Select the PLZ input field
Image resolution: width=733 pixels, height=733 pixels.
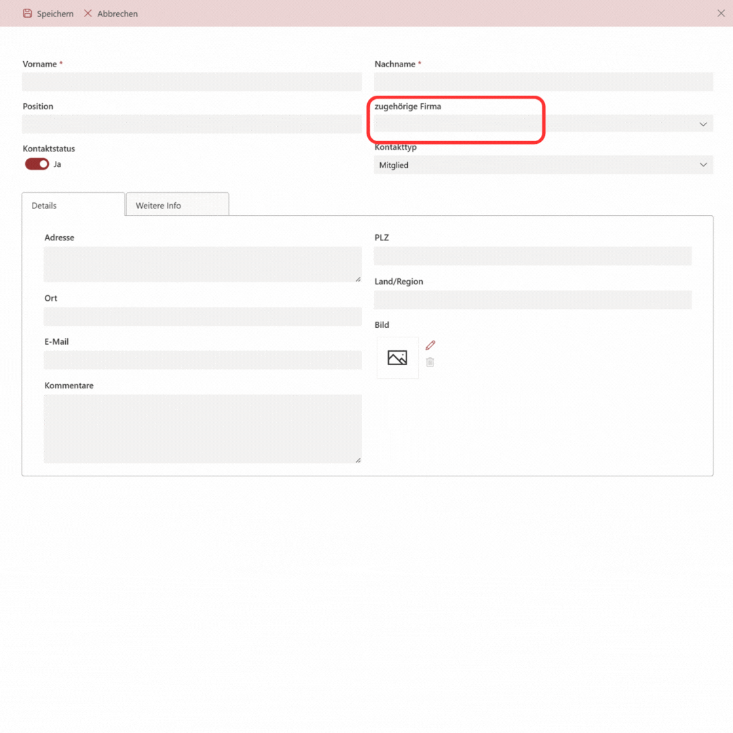tap(532, 256)
